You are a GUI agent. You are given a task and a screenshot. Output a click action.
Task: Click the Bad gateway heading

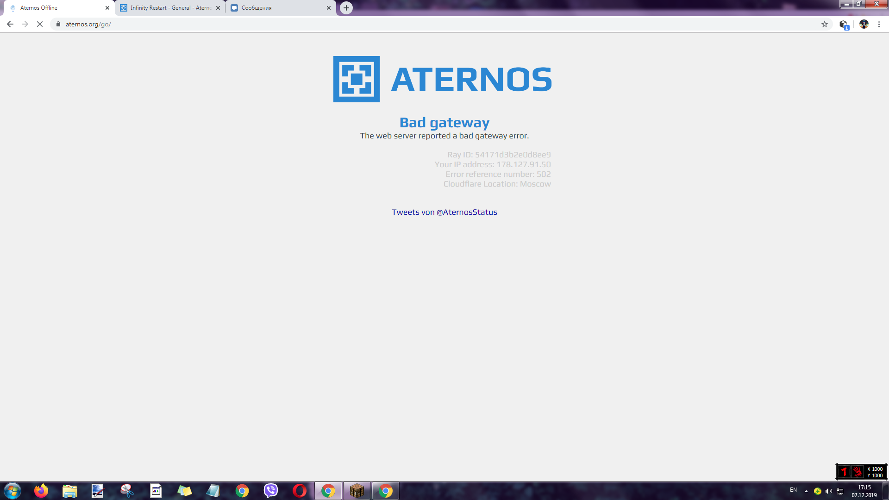(444, 123)
